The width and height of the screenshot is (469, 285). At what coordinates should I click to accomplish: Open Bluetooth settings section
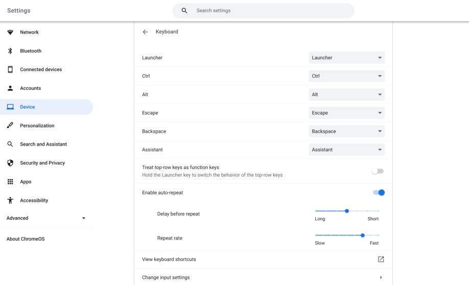click(x=31, y=51)
